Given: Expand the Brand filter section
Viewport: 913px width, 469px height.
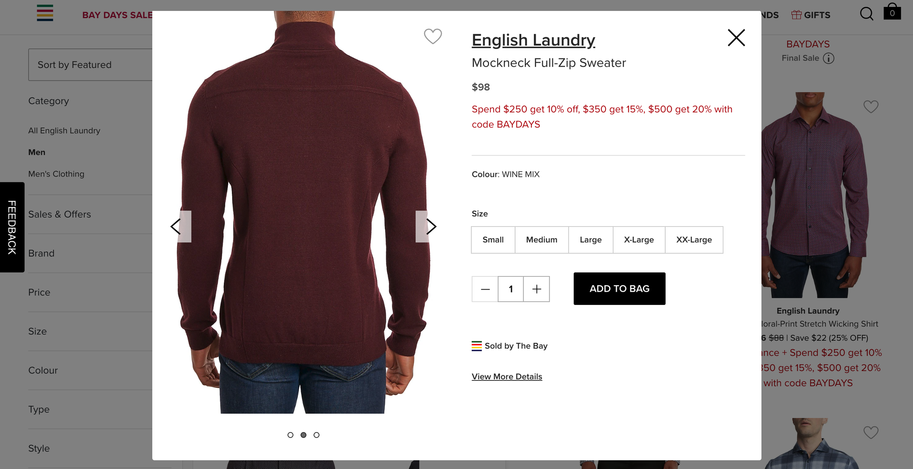Looking at the screenshot, I should [90, 253].
